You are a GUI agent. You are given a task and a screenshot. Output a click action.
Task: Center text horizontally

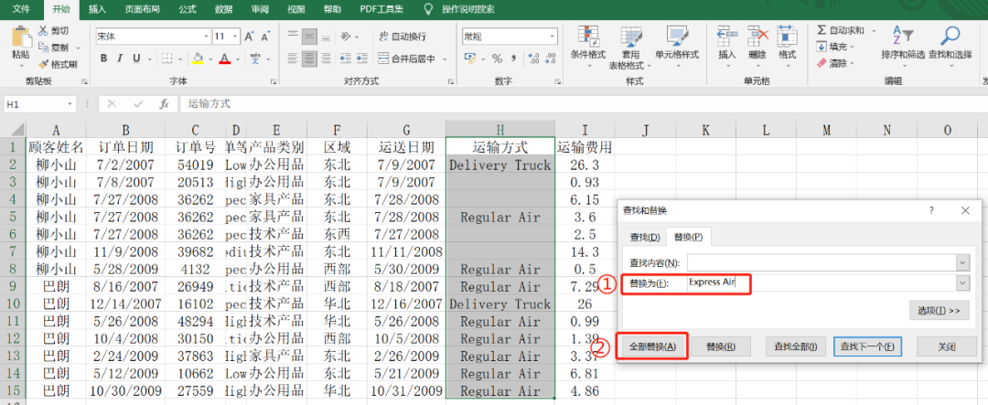[309, 59]
